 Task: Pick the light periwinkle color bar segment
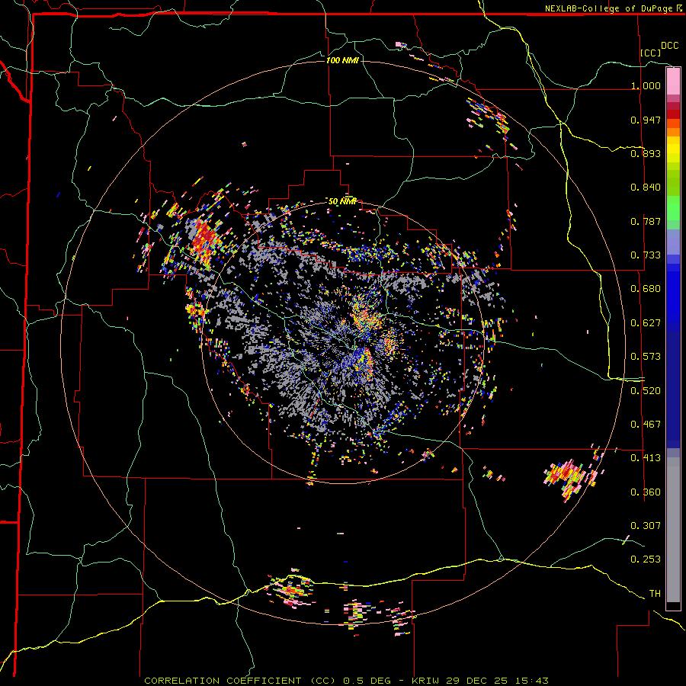click(x=673, y=242)
